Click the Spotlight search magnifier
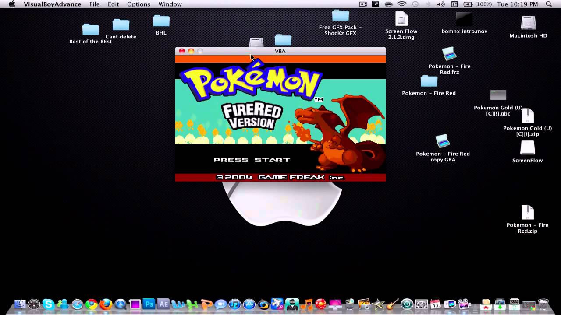 pyautogui.click(x=549, y=4)
